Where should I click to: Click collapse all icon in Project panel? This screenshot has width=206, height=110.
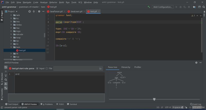pyautogui.click(x=34, y=12)
